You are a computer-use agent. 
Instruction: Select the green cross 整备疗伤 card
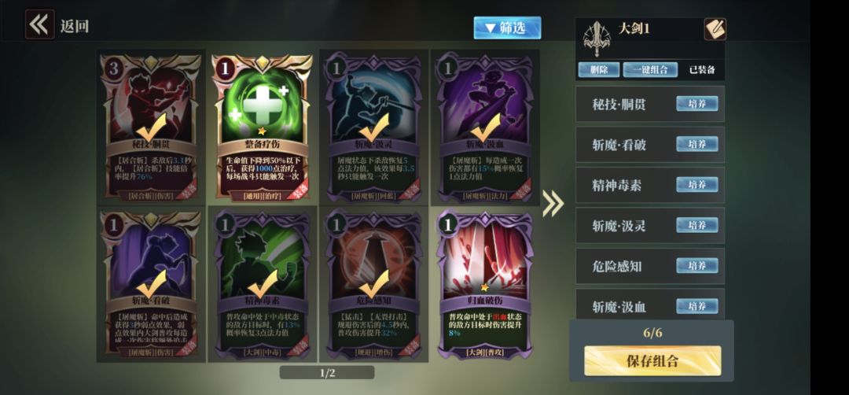pos(263,127)
